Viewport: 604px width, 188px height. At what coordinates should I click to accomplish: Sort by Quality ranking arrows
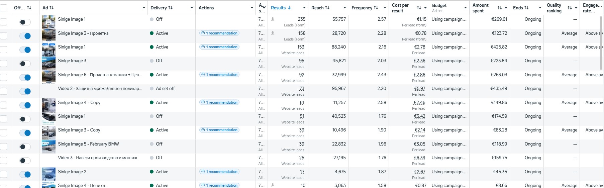coord(570,8)
